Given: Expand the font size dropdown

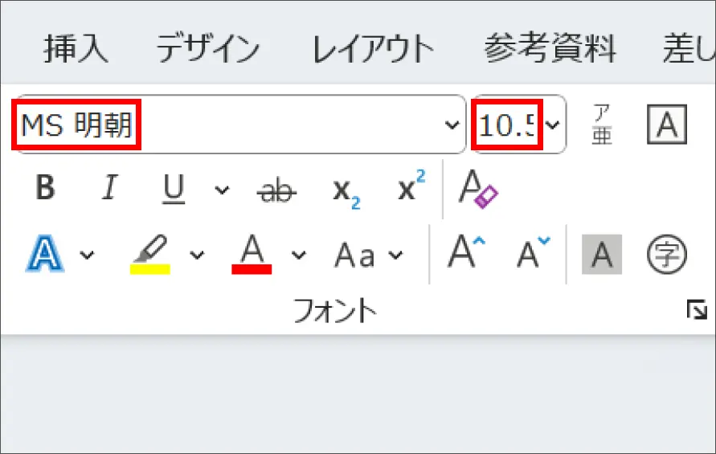Looking at the screenshot, I should [553, 125].
